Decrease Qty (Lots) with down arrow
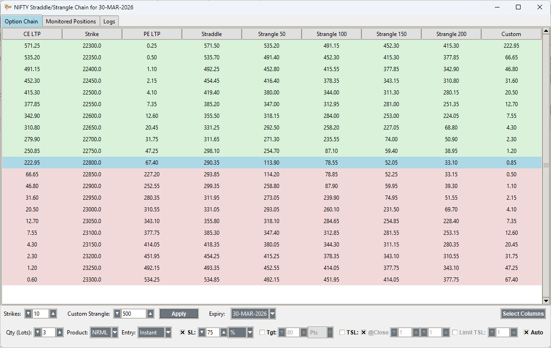551x348 pixels. [38, 333]
